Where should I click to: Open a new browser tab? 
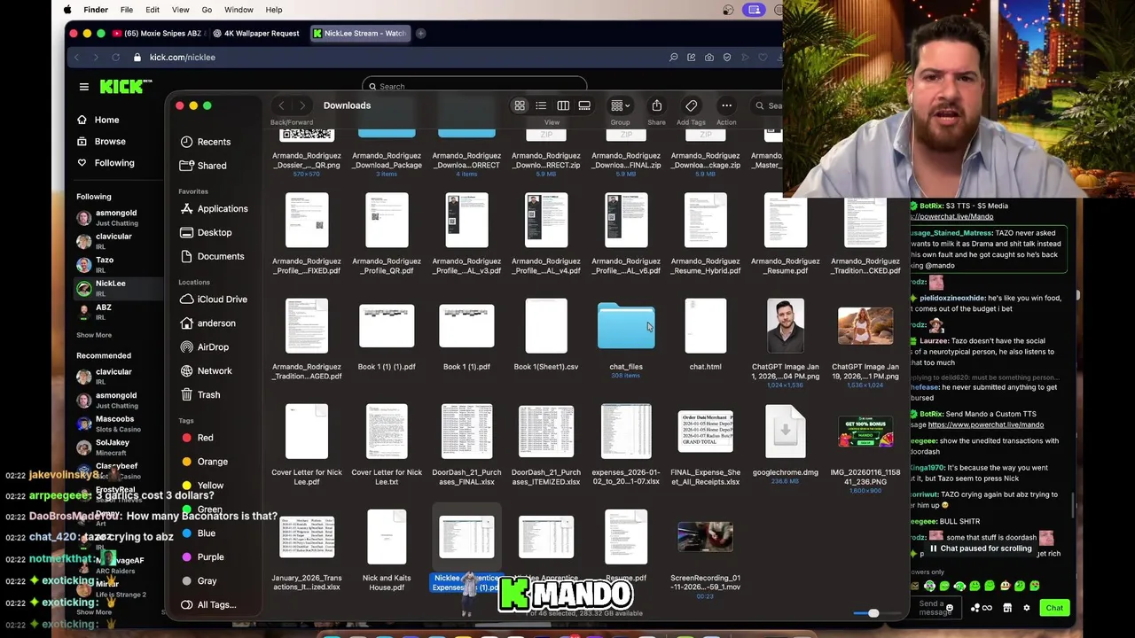(421, 34)
